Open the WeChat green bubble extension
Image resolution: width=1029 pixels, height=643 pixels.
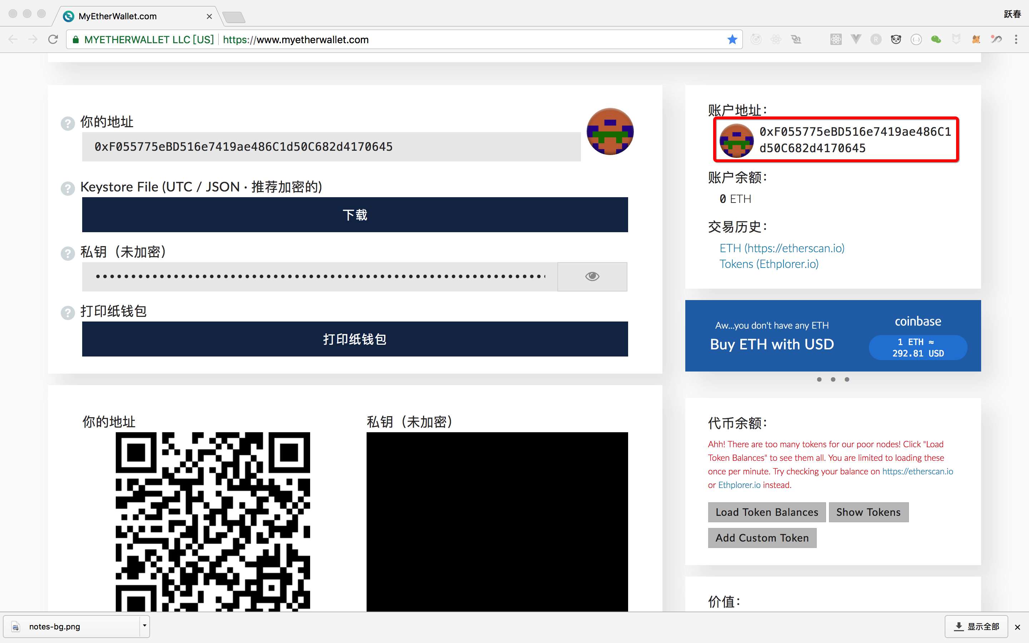tap(936, 40)
